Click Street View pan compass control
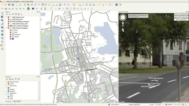 coord(123,17)
